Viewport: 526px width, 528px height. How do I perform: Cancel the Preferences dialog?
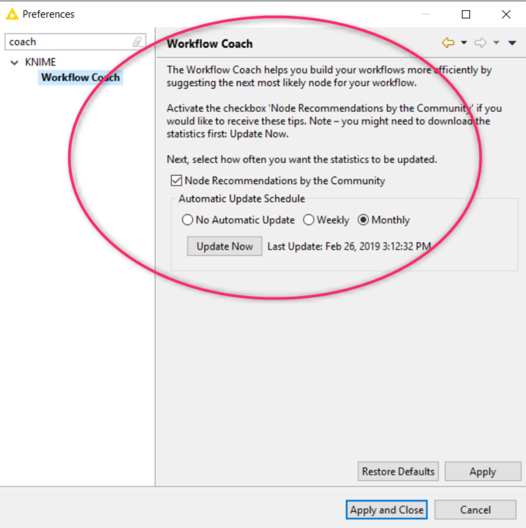(x=475, y=510)
